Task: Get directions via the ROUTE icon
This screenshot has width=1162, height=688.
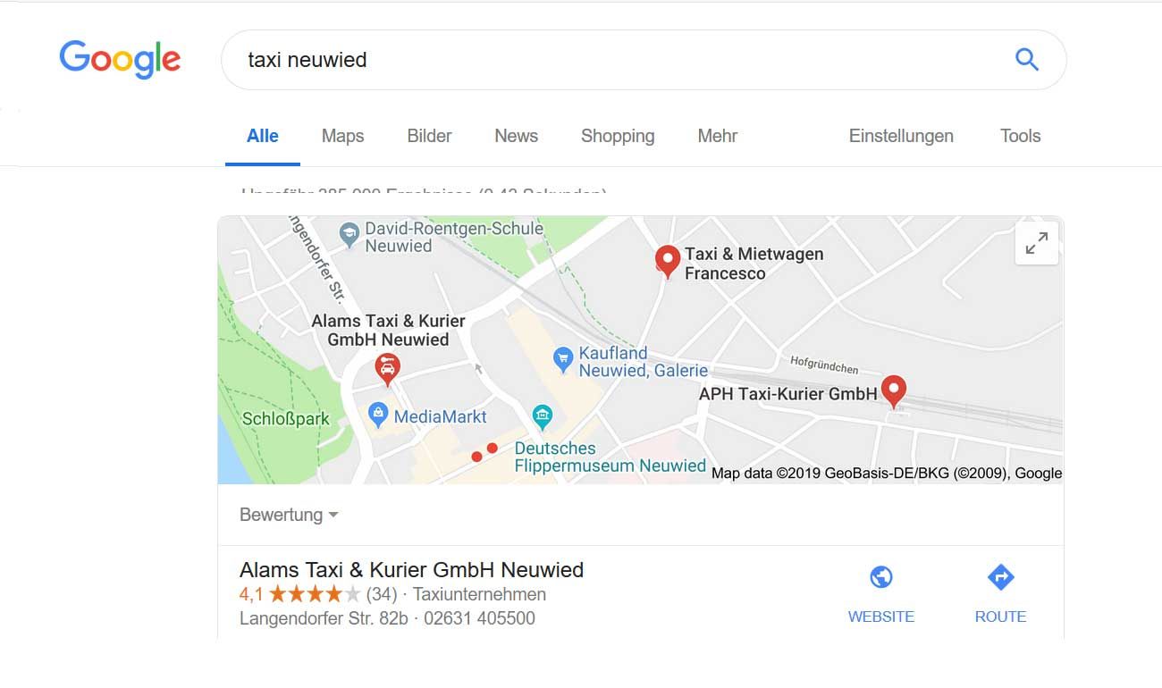Action: tap(1000, 577)
